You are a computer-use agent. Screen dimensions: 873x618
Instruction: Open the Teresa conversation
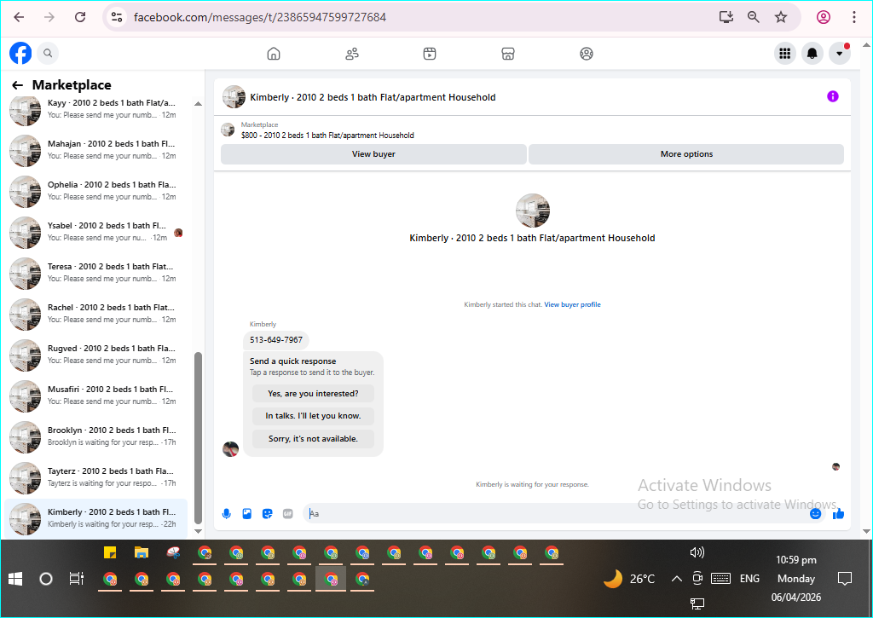pos(96,273)
